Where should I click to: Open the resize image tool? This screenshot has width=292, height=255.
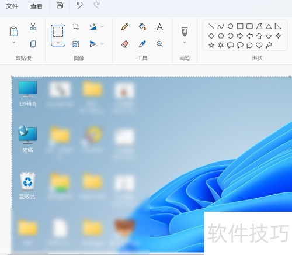coord(76,44)
